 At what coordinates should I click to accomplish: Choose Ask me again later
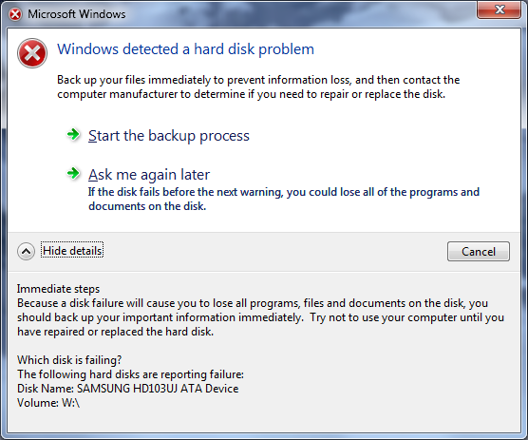click(149, 175)
